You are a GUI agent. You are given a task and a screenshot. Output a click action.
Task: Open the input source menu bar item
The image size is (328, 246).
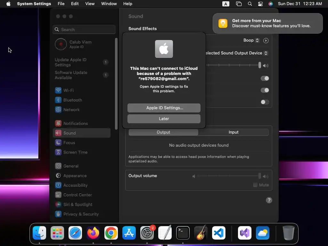pyautogui.click(x=226, y=4)
